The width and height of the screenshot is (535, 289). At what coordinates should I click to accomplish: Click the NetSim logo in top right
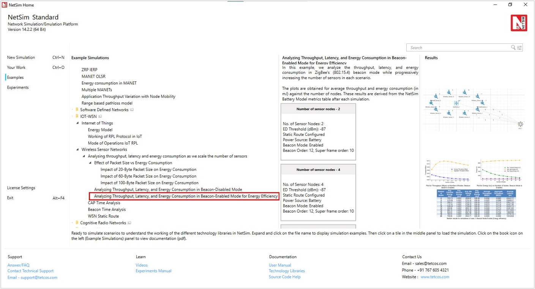pyautogui.click(x=519, y=23)
